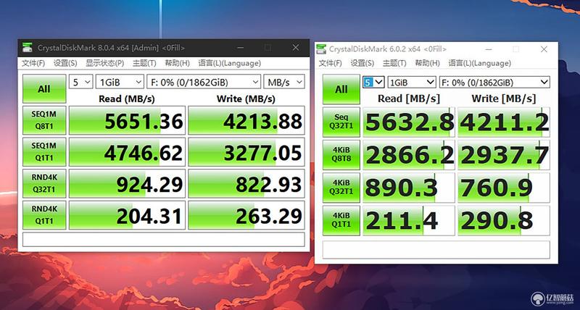Click the 924.29 read result
The width and height of the screenshot is (580, 310).
click(x=127, y=184)
